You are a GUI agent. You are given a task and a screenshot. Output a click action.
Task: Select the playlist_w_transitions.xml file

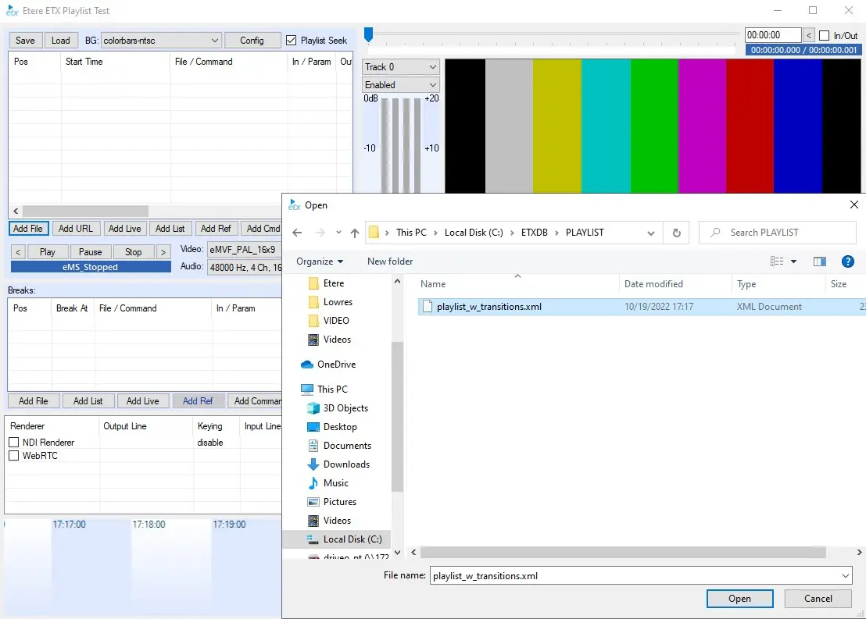tap(489, 307)
